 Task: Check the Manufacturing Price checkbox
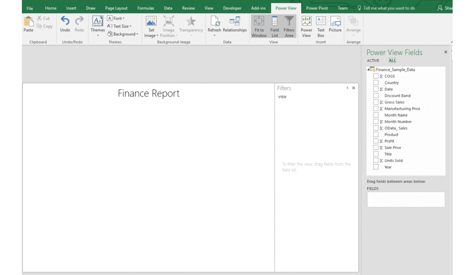click(x=376, y=108)
